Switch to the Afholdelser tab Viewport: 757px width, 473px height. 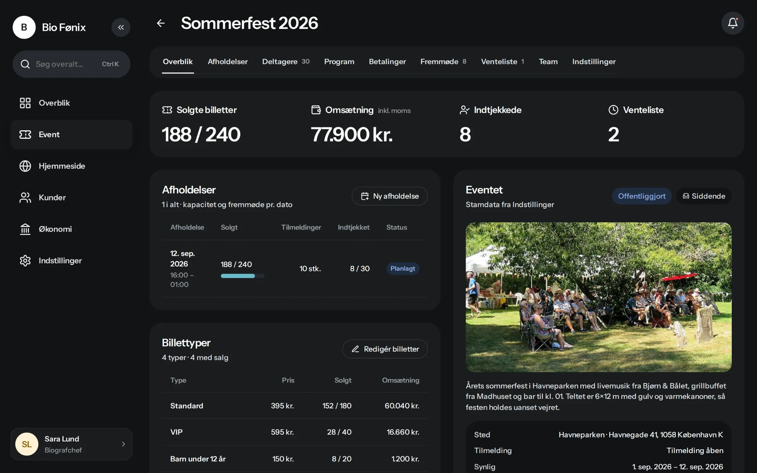pyautogui.click(x=228, y=61)
